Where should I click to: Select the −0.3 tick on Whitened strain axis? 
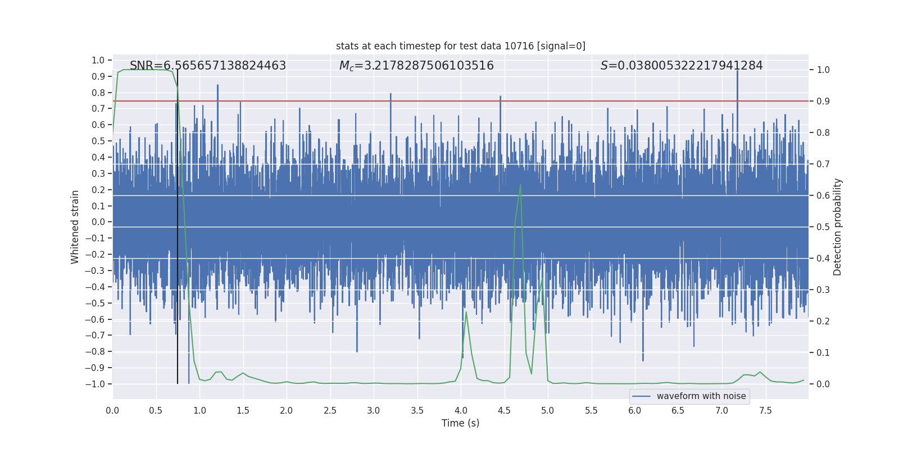[x=94, y=271]
